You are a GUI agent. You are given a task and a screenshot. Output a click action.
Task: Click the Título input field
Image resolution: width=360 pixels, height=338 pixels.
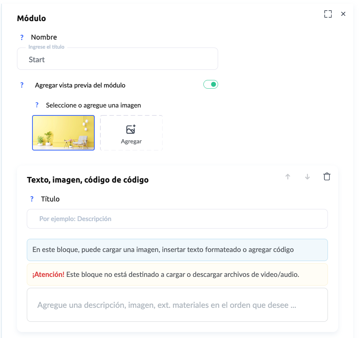[177, 219]
